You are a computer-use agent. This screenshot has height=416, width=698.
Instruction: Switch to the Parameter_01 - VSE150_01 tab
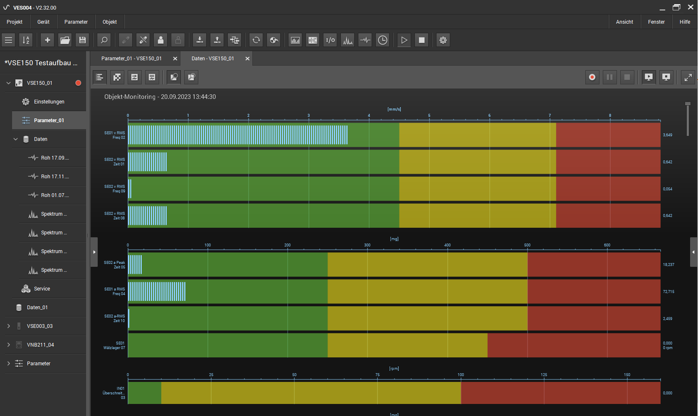click(131, 59)
